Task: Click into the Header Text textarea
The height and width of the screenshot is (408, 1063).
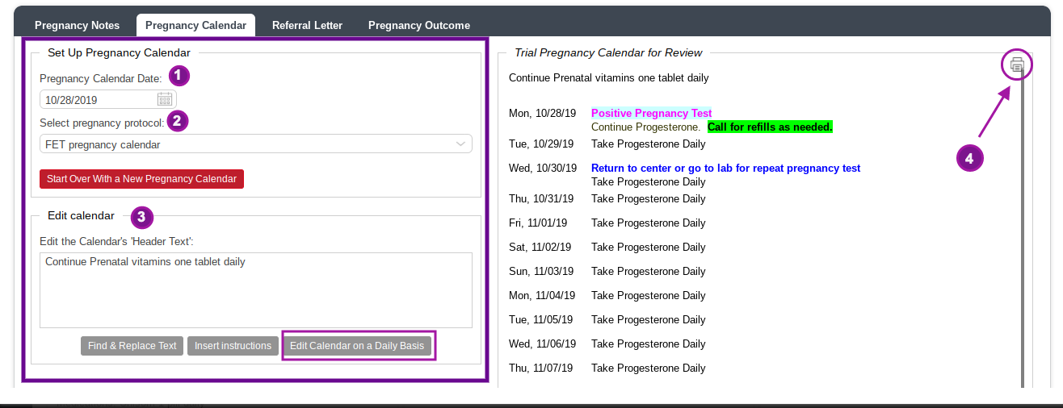Action: [x=255, y=290]
